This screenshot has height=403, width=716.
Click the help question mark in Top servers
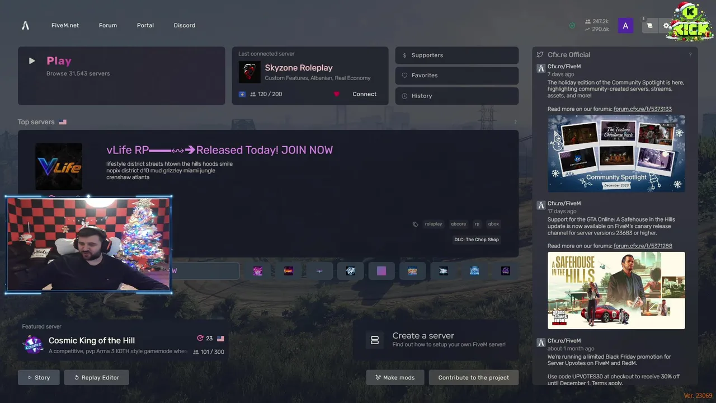[x=515, y=122]
